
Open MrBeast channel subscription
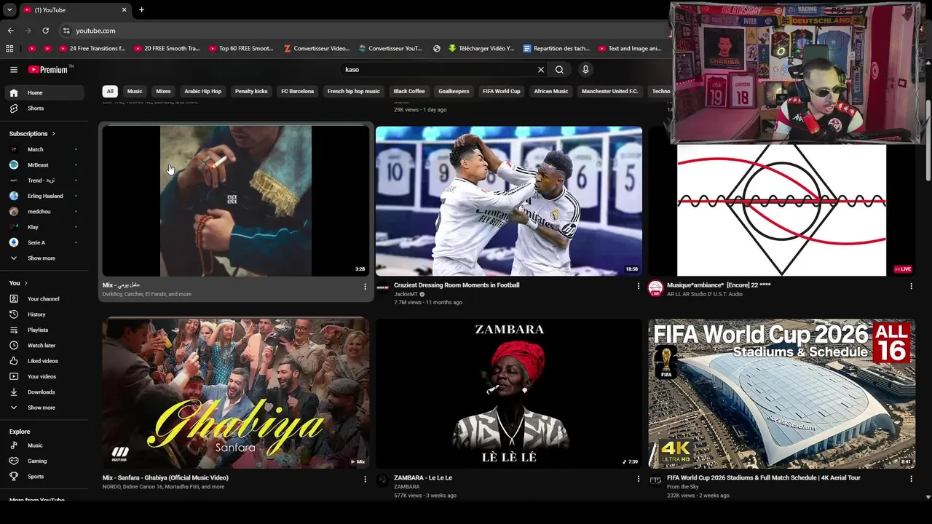coord(44,165)
